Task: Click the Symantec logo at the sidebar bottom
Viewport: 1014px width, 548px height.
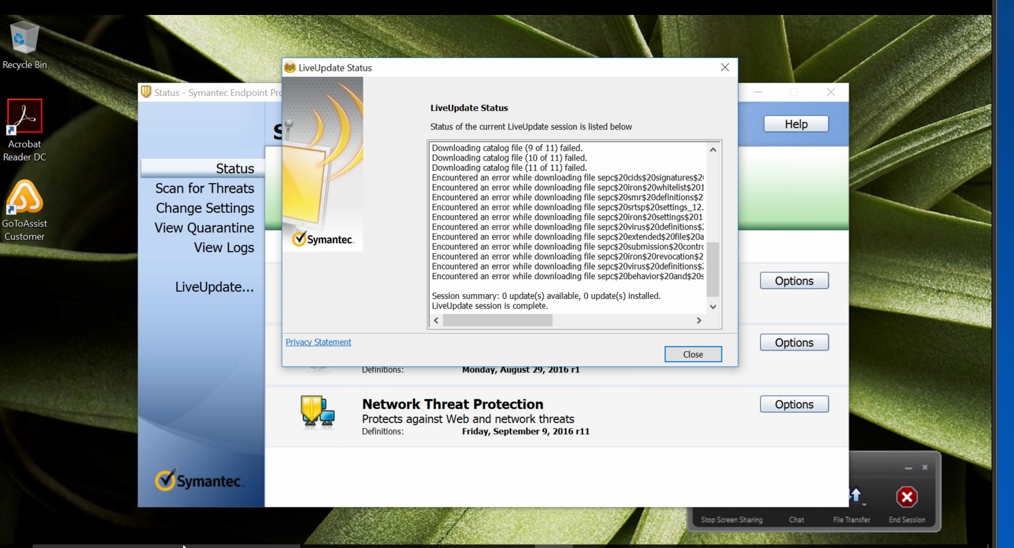Action: click(201, 480)
